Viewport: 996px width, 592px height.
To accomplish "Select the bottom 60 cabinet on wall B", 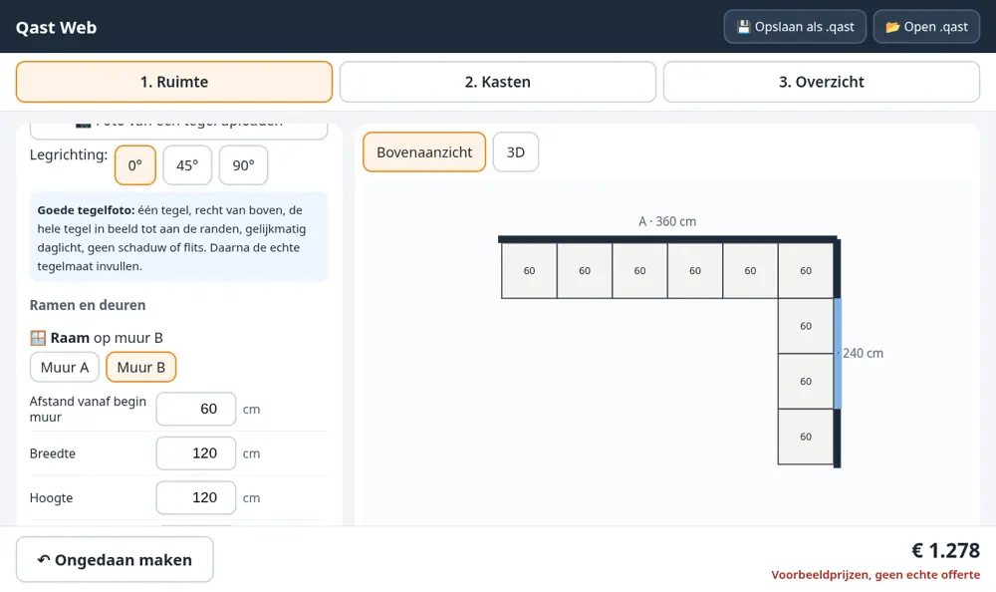I will coord(806,437).
